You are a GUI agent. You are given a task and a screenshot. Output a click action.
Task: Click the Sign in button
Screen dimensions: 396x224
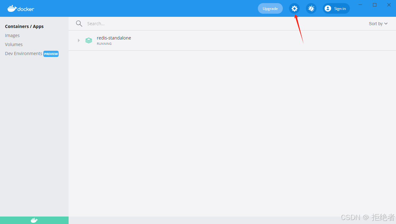tap(336, 8)
